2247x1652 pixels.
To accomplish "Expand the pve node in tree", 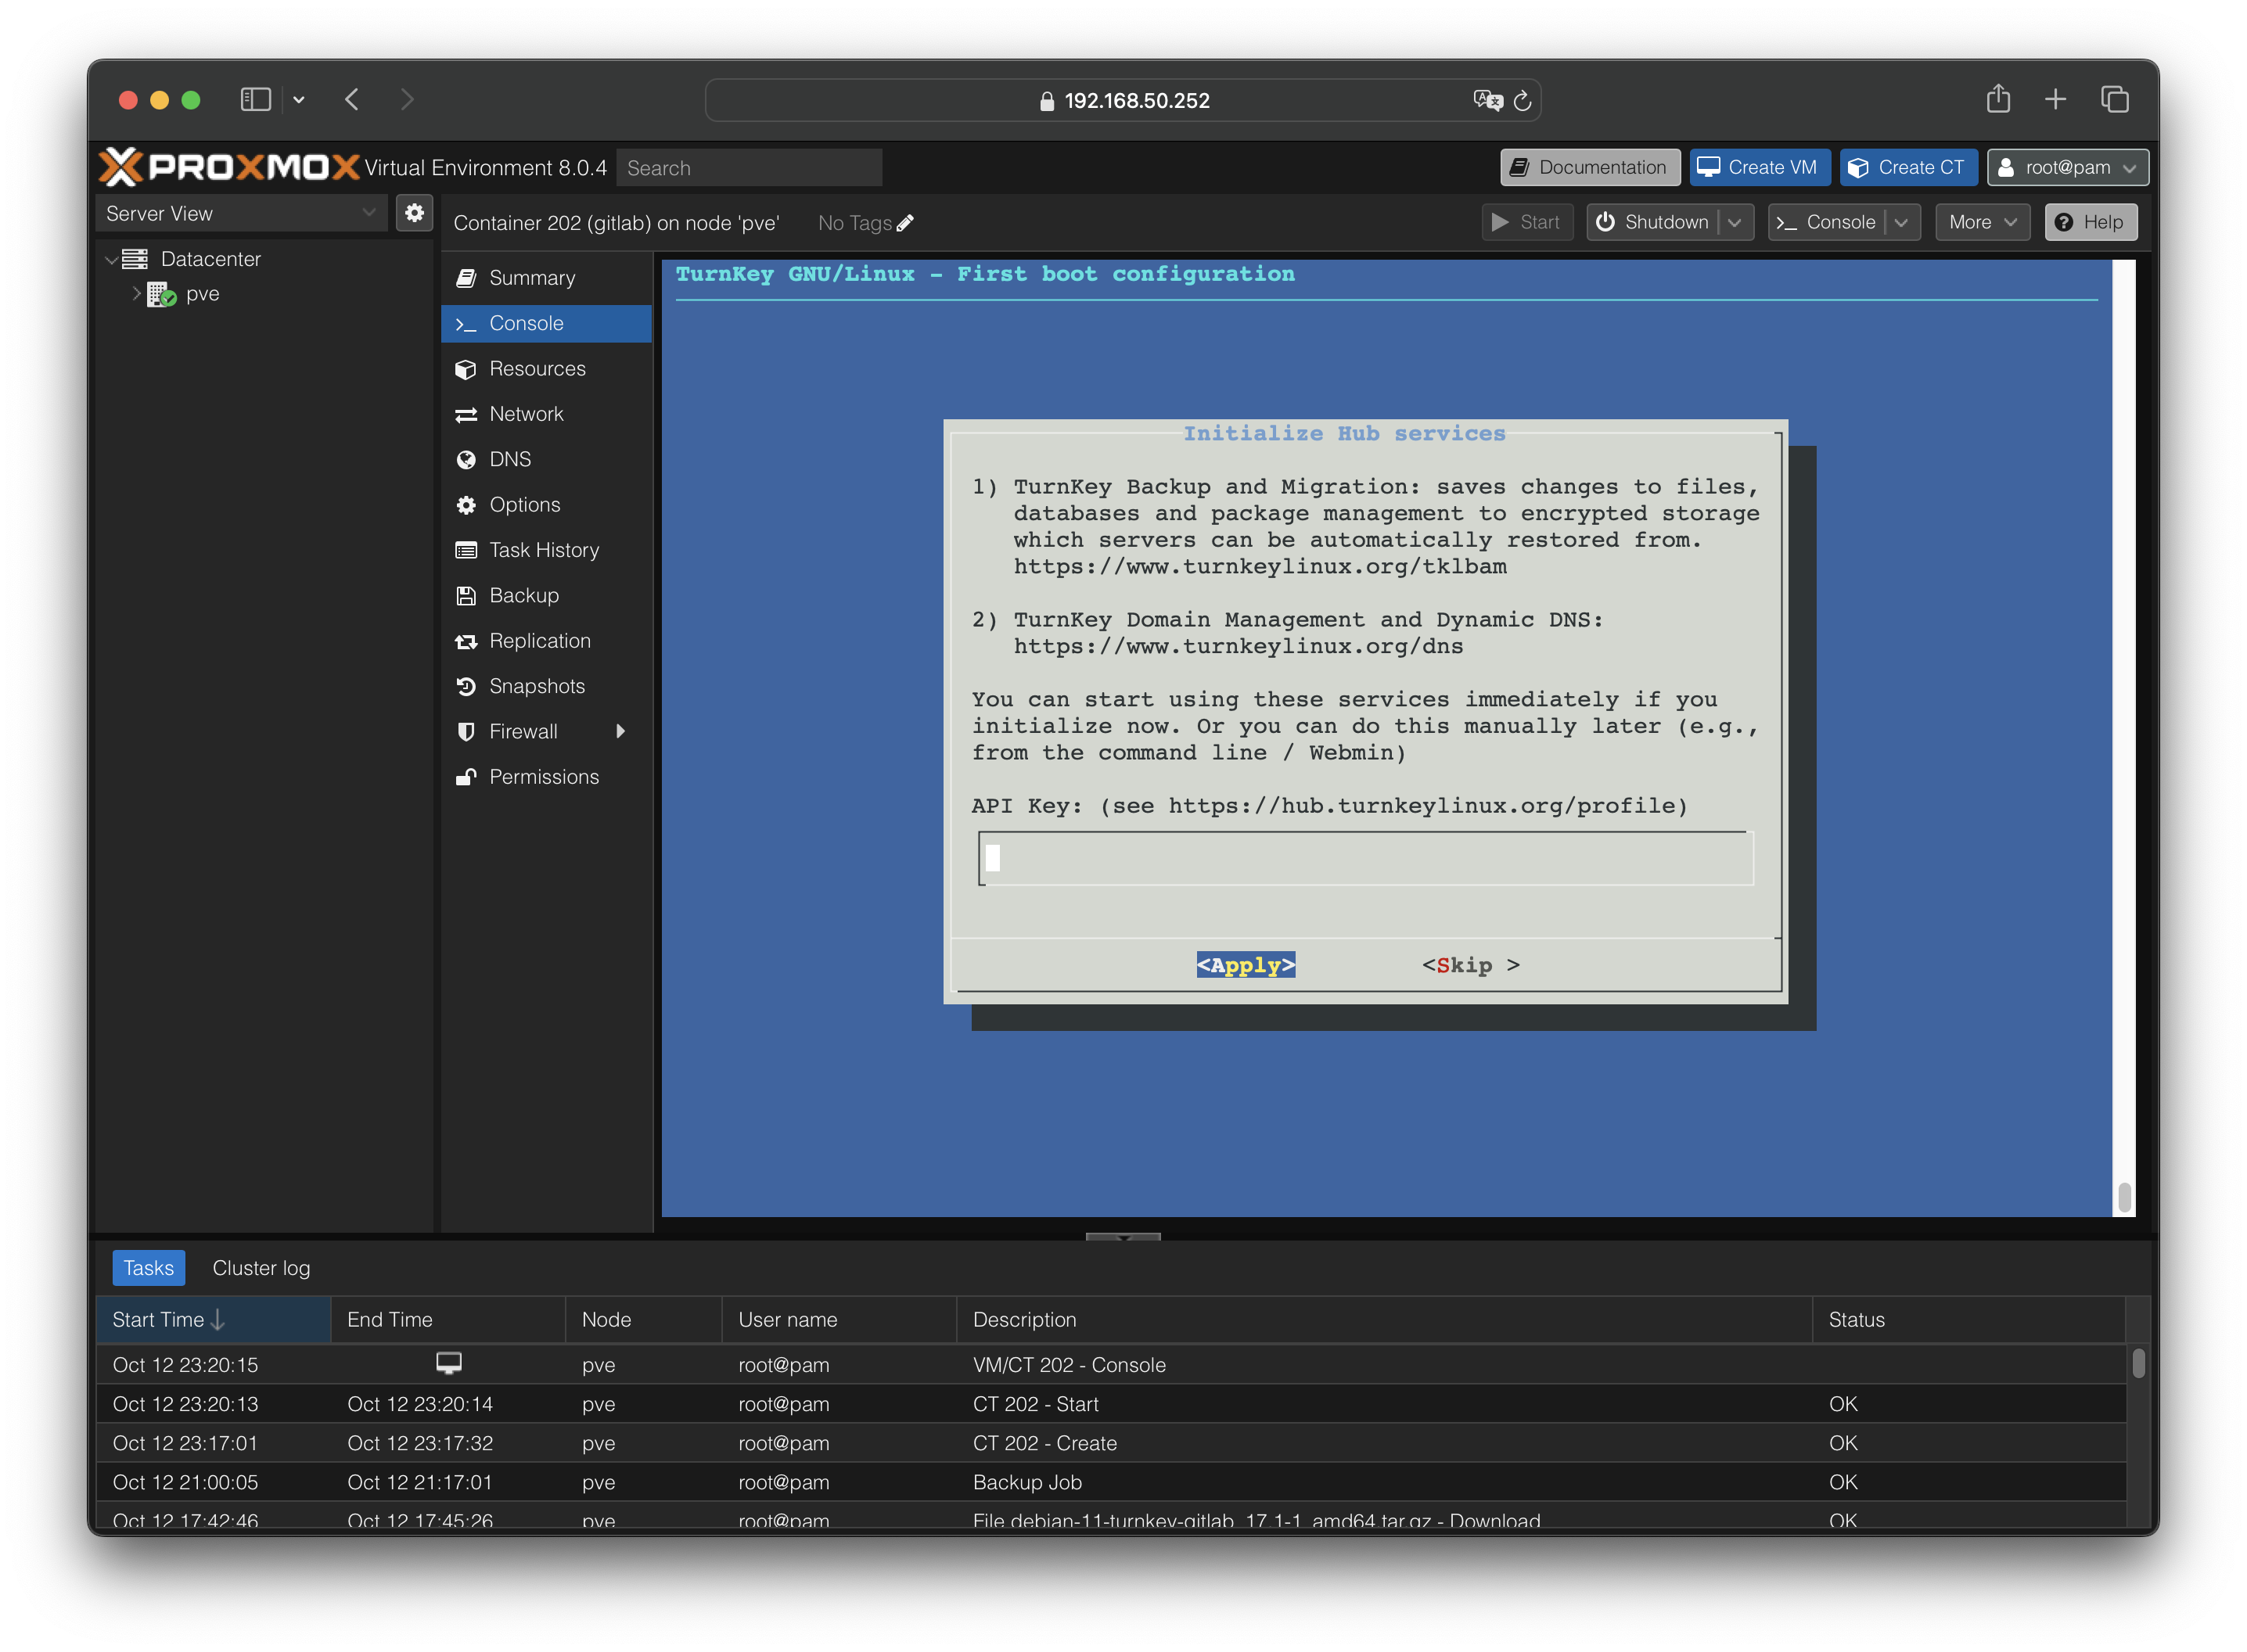I will pos(136,293).
